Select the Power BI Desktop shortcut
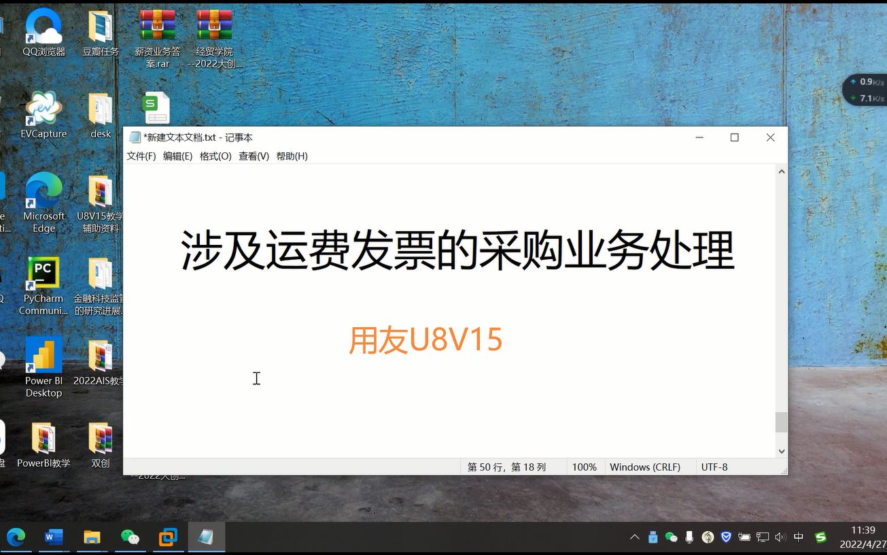The height and width of the screenshot is (555, 887). pyautogui.click(x=44, y=367)
